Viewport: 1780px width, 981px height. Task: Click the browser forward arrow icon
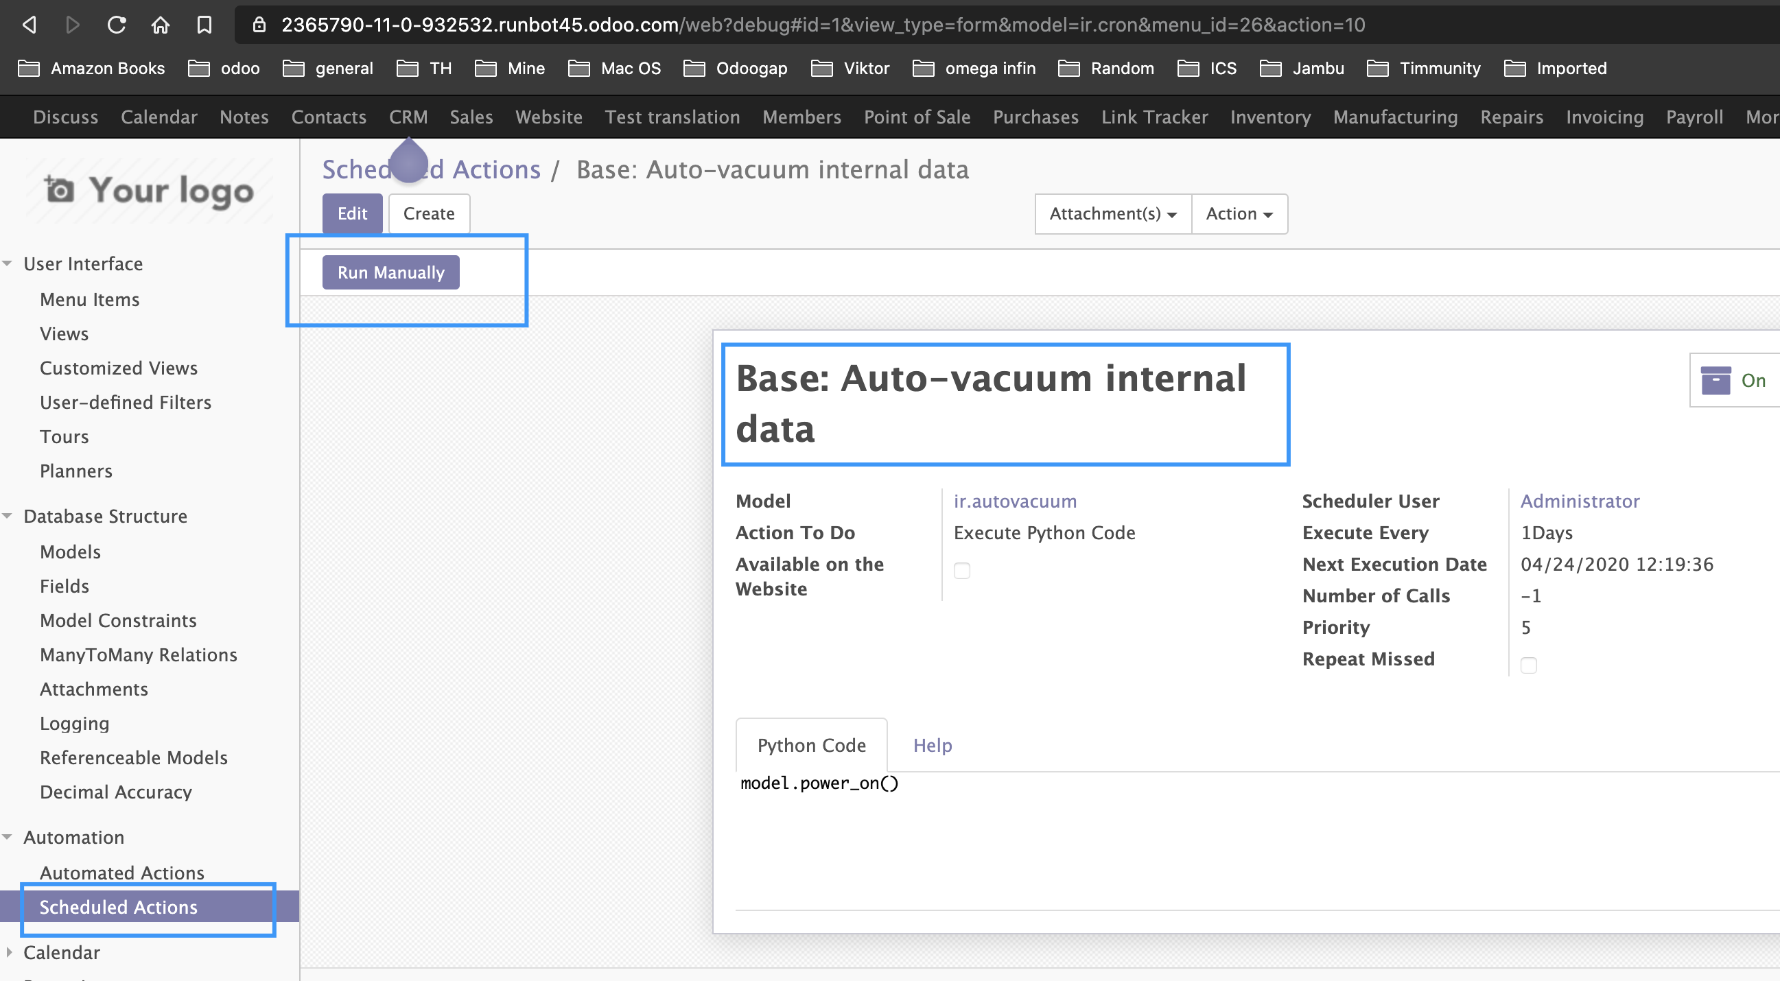point(73,25)
